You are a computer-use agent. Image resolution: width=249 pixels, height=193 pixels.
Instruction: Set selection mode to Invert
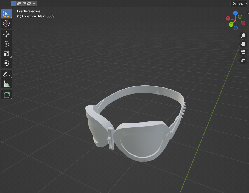click(29, 4)
